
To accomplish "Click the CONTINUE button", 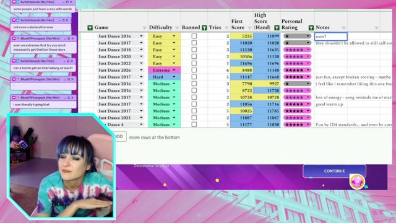I will click(x=334, y=171).
